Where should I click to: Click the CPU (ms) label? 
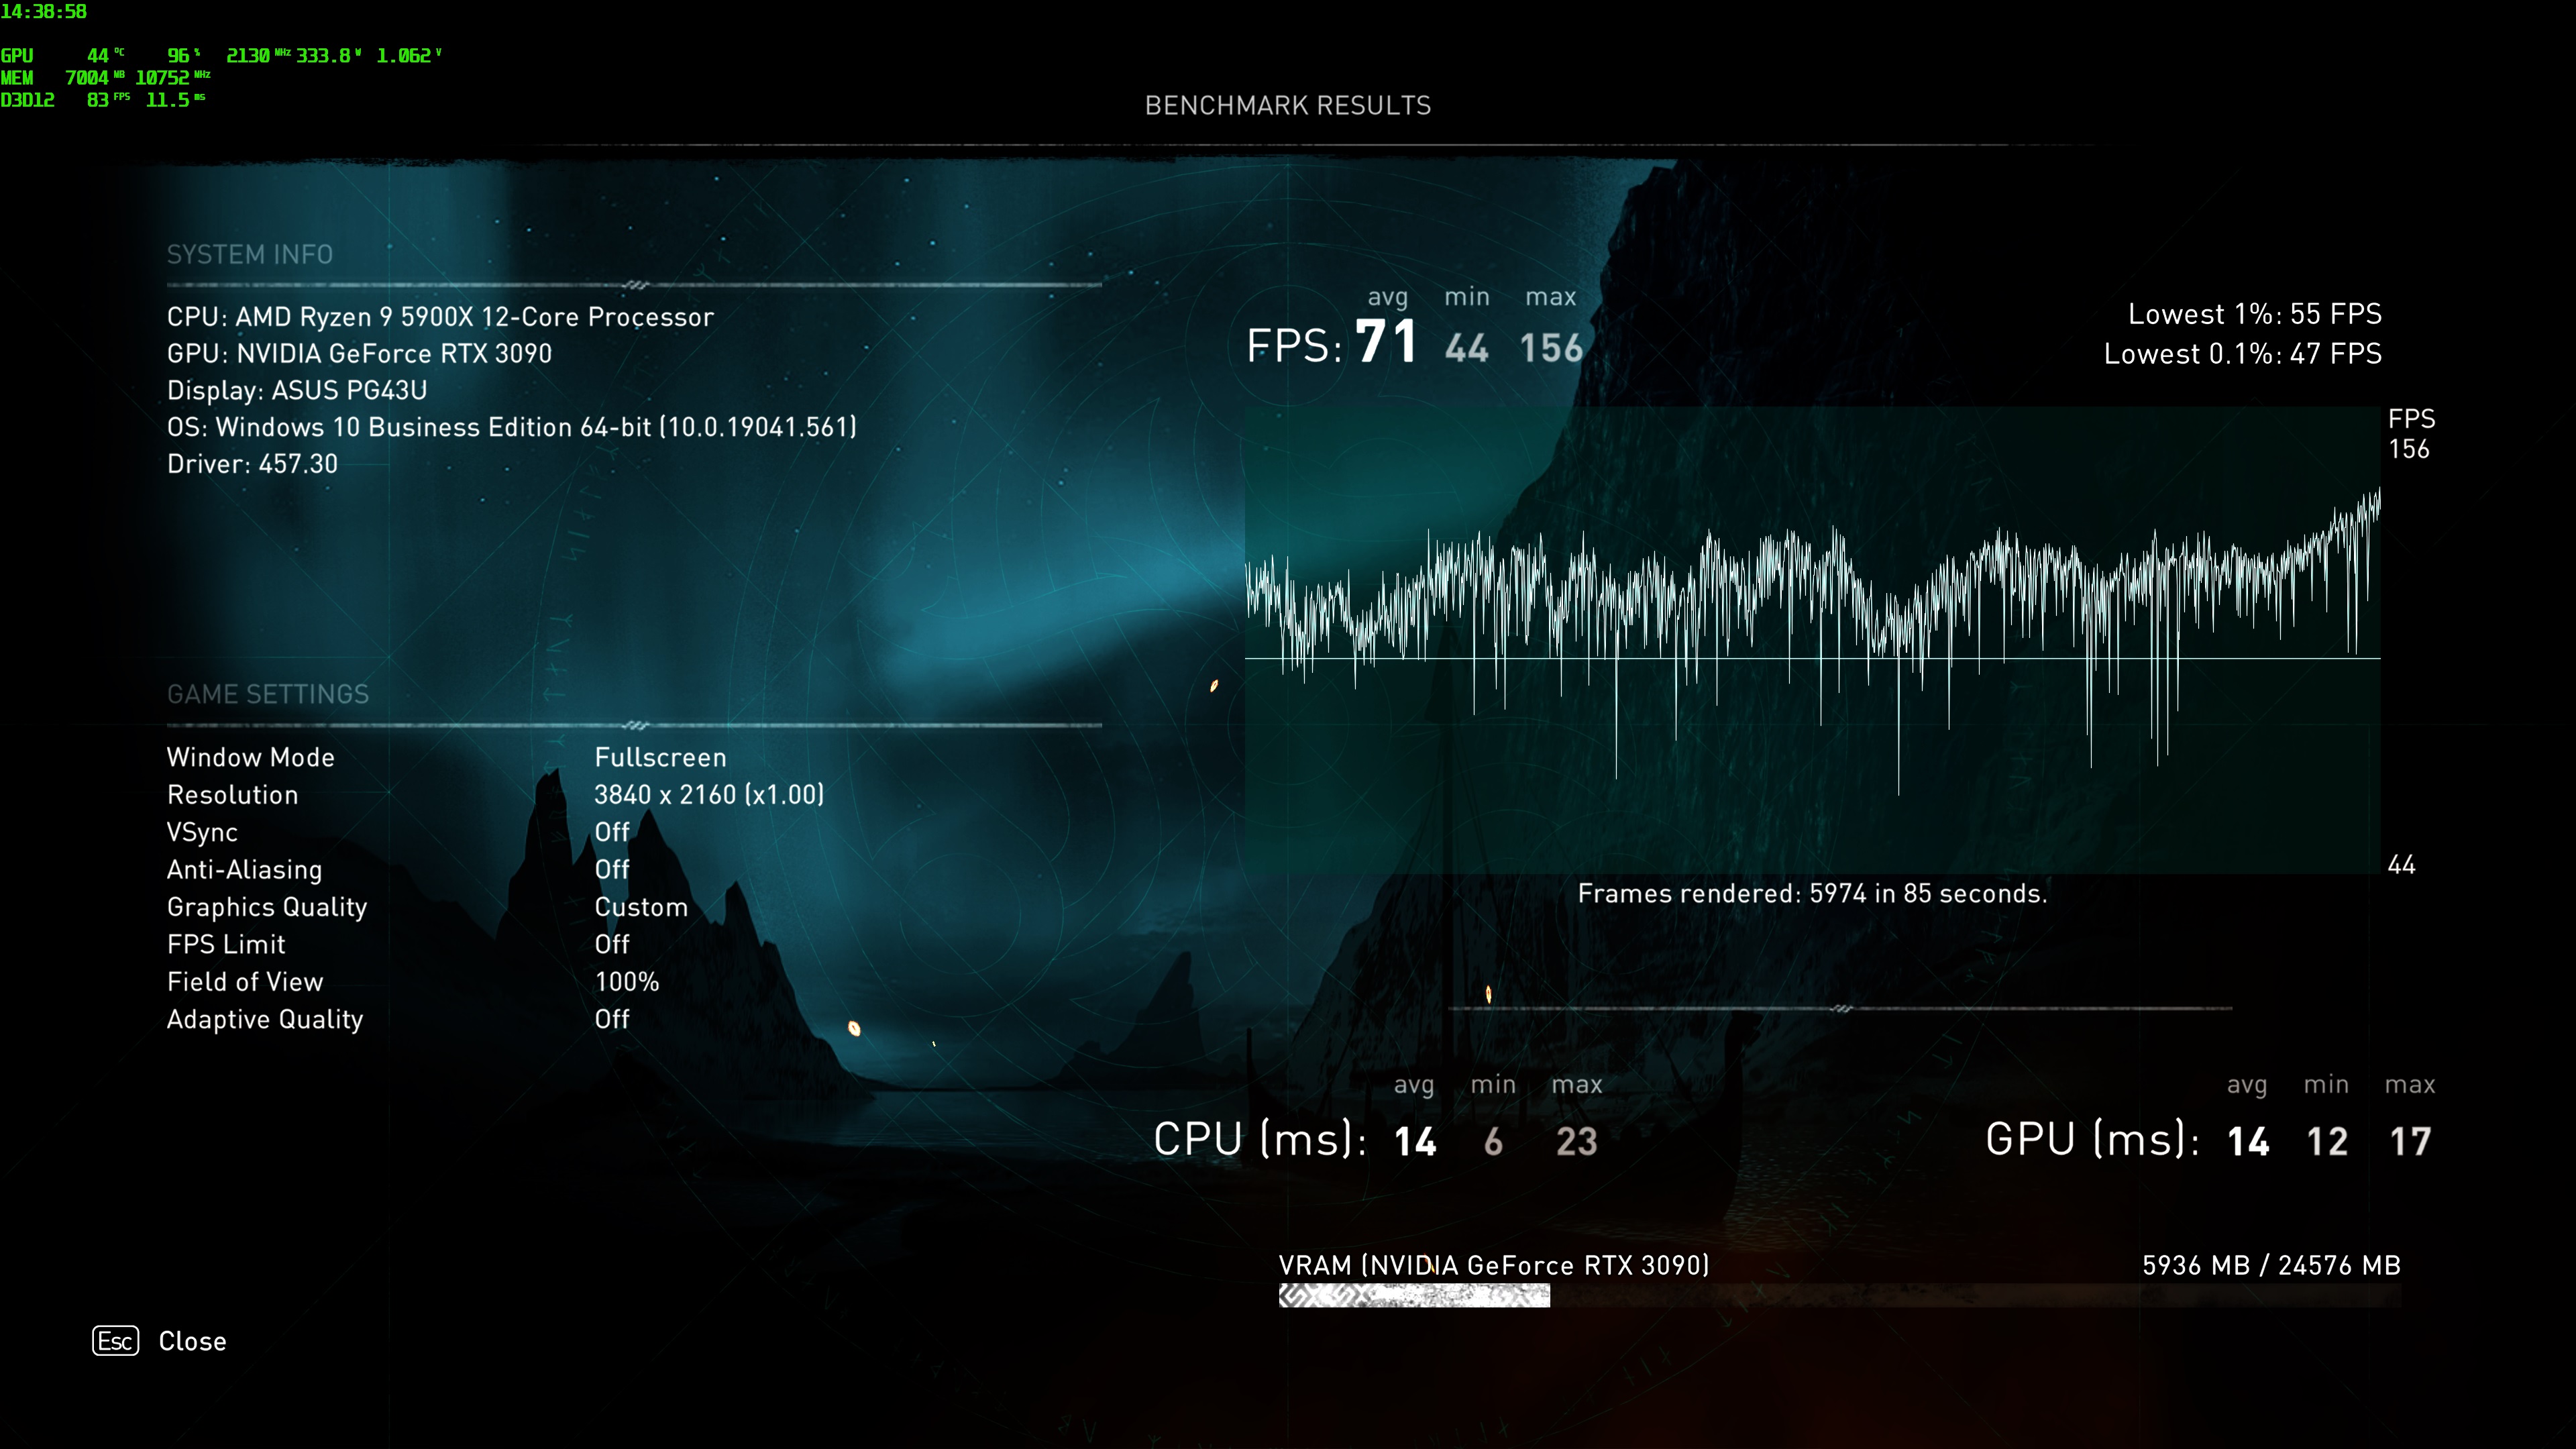pyautogui.click(x=1259, y=1139)
